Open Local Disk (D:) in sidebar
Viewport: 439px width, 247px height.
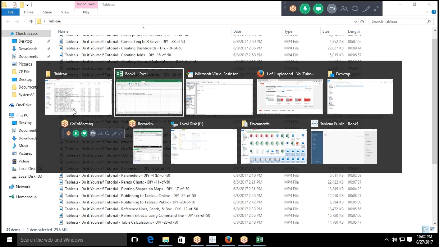[30, 176]
